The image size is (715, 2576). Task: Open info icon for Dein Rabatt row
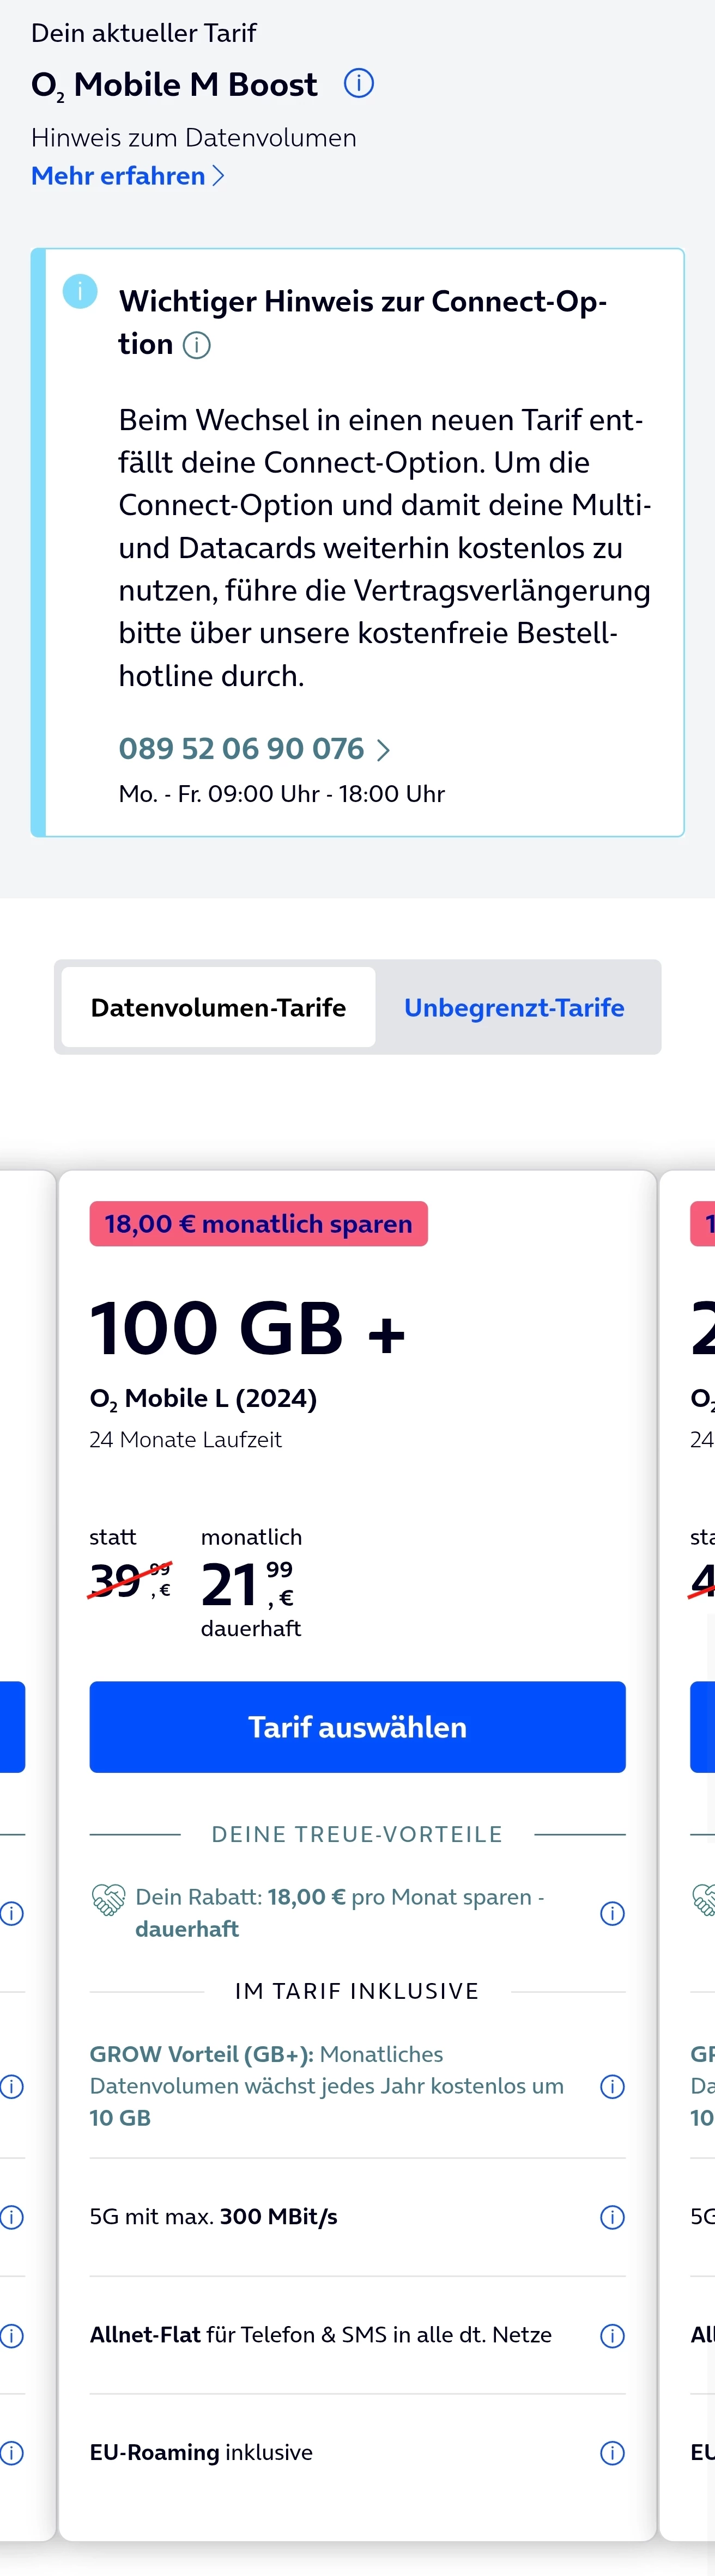(x=612, y=1913)
